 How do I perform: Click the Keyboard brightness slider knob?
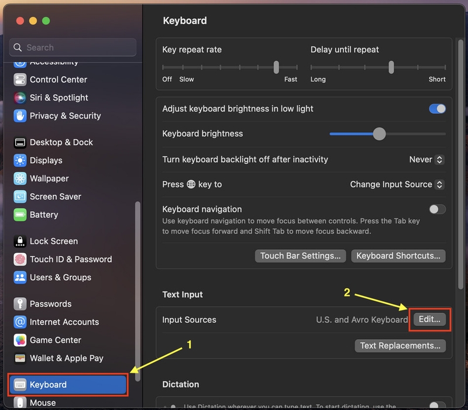point(379,134)
